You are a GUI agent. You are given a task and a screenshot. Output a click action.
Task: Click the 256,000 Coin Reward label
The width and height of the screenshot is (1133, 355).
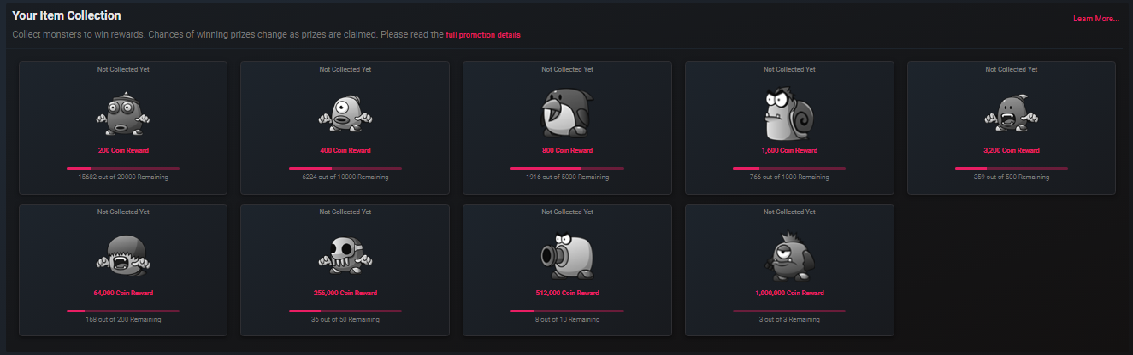click(x=345, y=293)
